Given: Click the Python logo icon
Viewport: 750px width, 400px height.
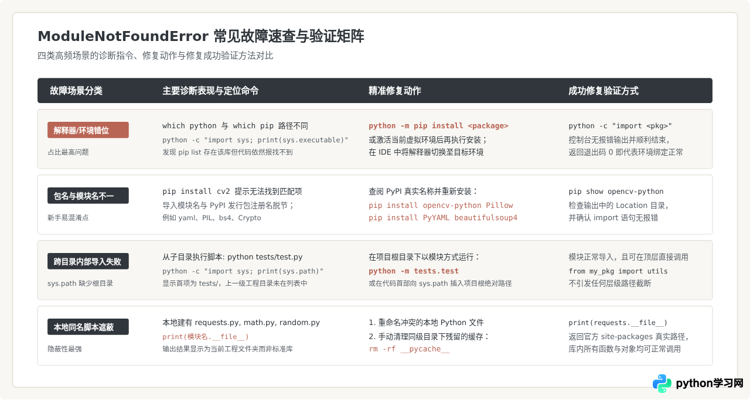Looking at the screenshot, I should (662, 384).
